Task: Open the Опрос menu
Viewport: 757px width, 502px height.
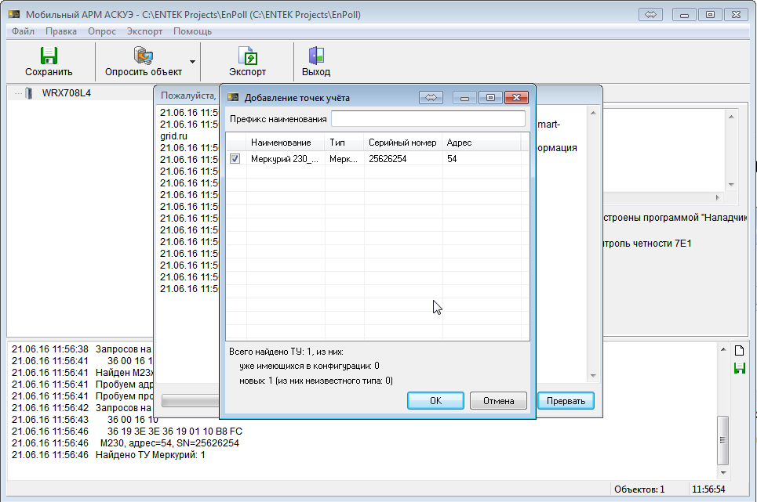Action: coord(102,31)
